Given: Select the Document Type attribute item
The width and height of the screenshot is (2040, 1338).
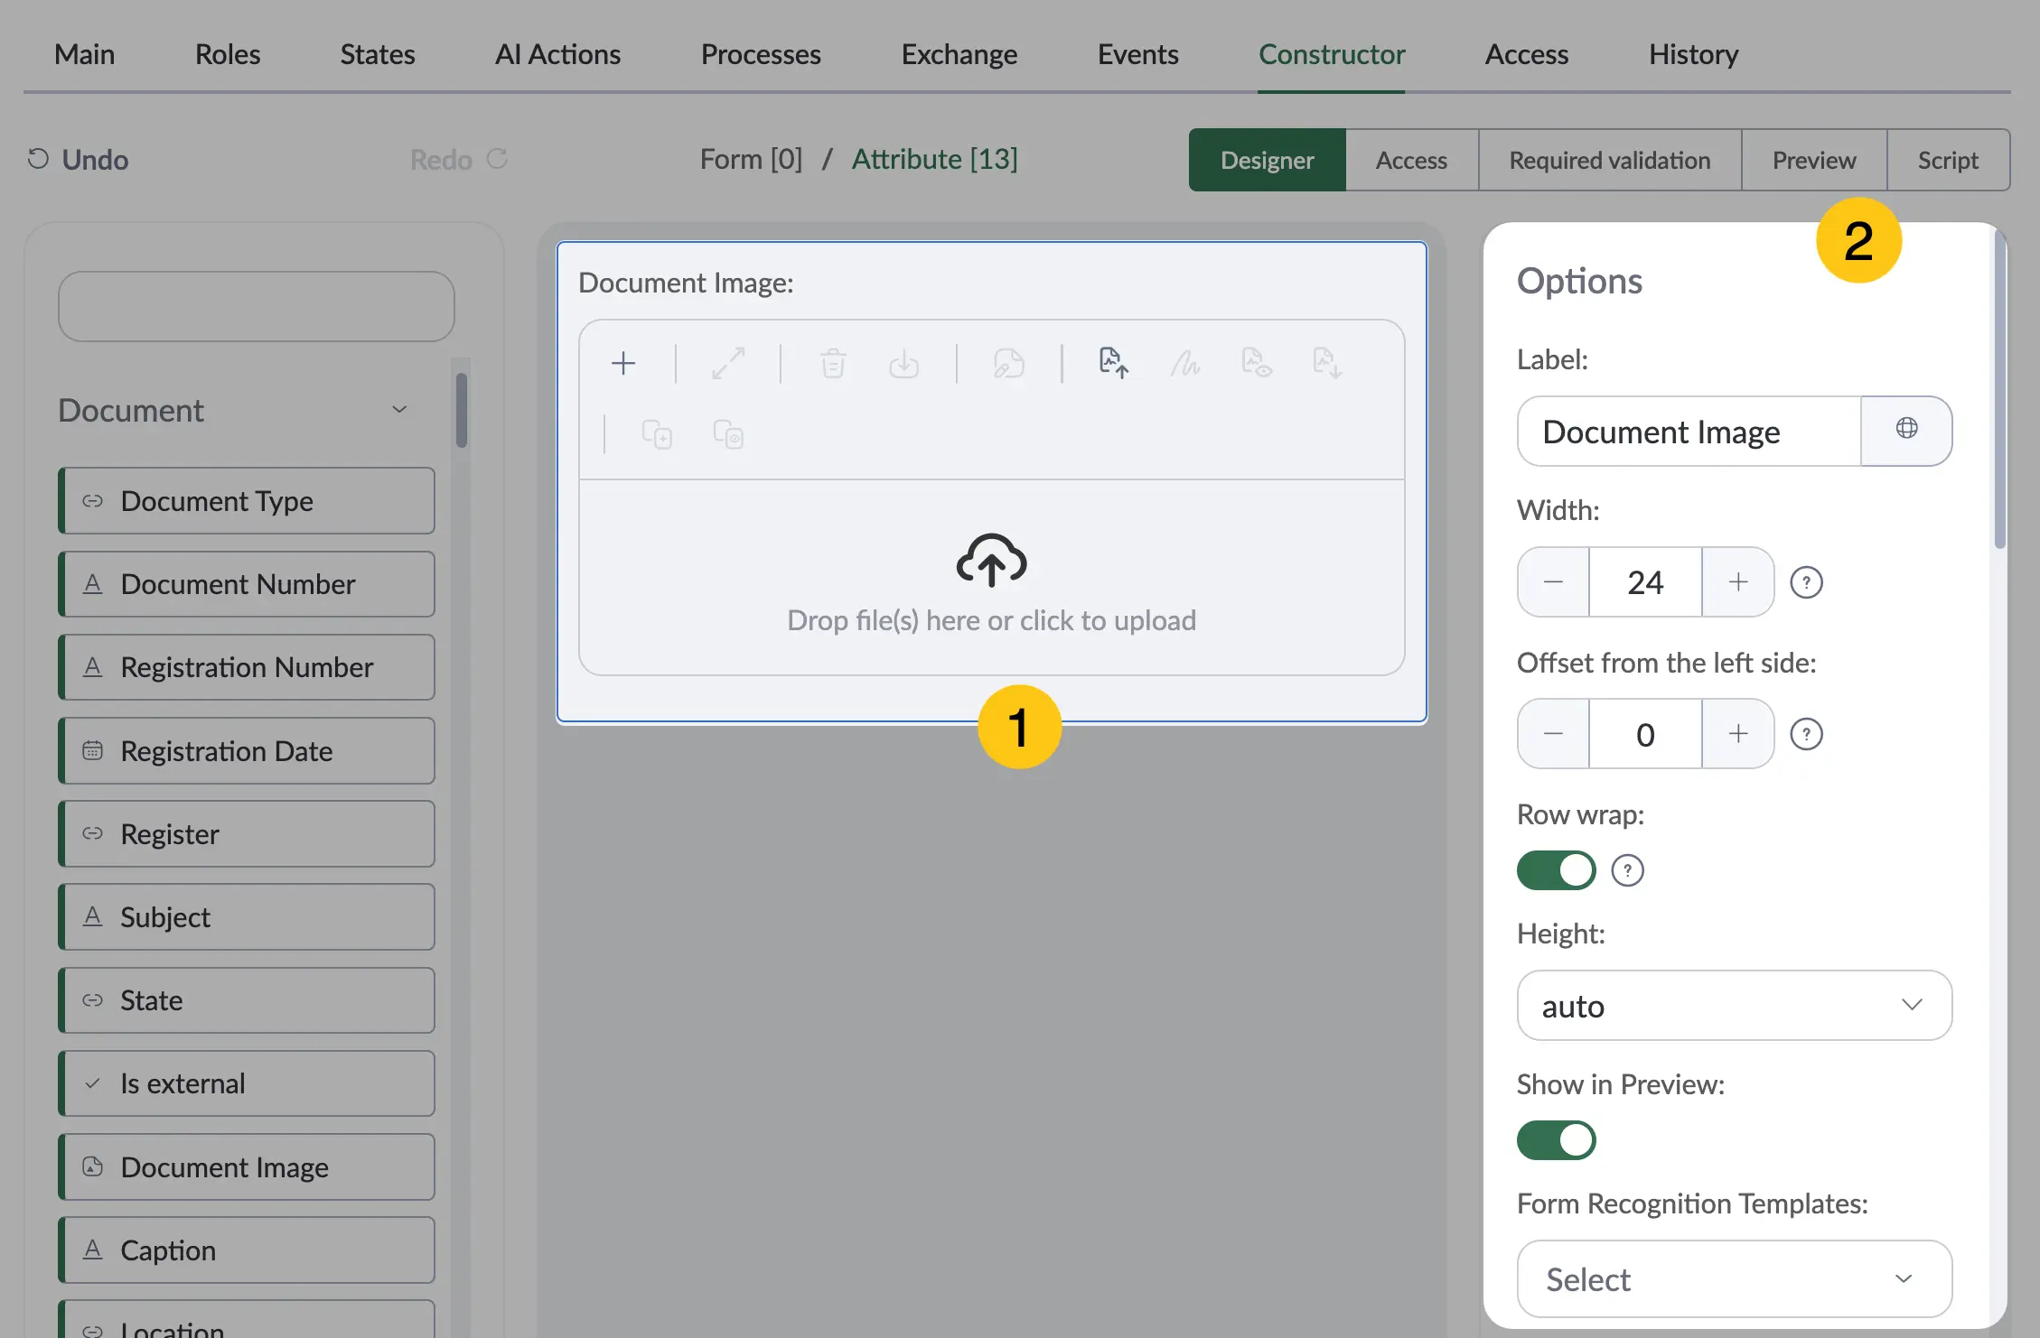Looking at the screenshot, I should [247, 501].
